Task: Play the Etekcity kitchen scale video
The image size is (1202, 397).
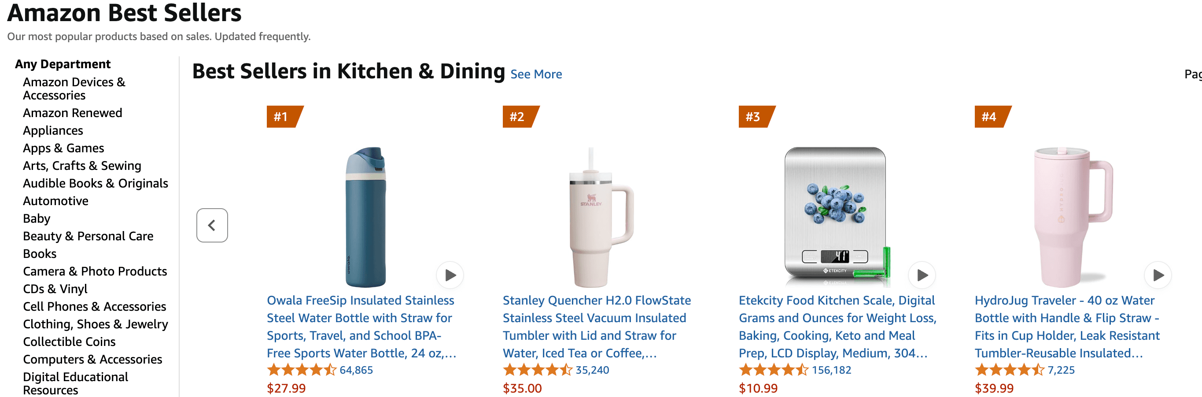Action: [x=922, y=275]
